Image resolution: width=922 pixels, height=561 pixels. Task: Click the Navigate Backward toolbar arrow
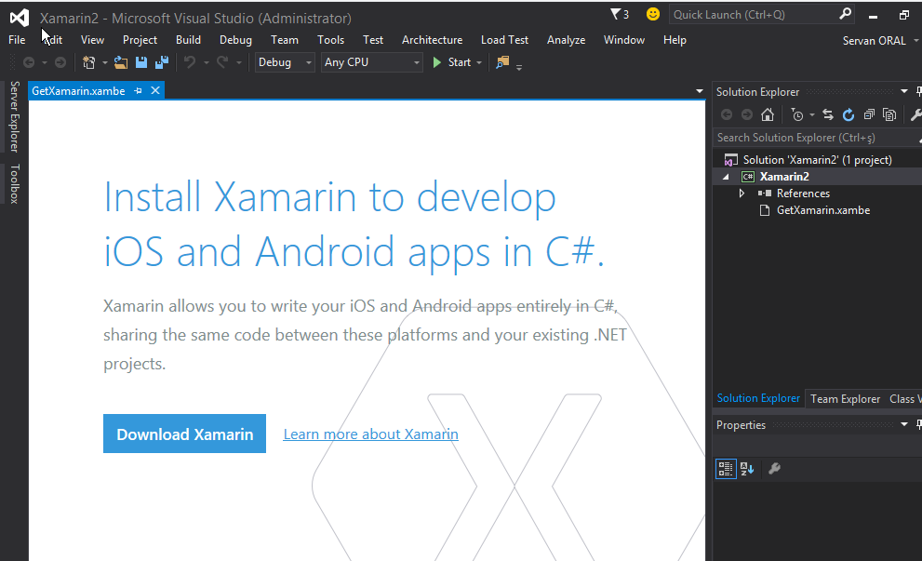28,62
